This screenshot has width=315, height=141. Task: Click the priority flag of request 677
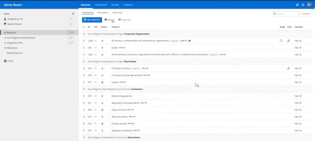(96, 82)
